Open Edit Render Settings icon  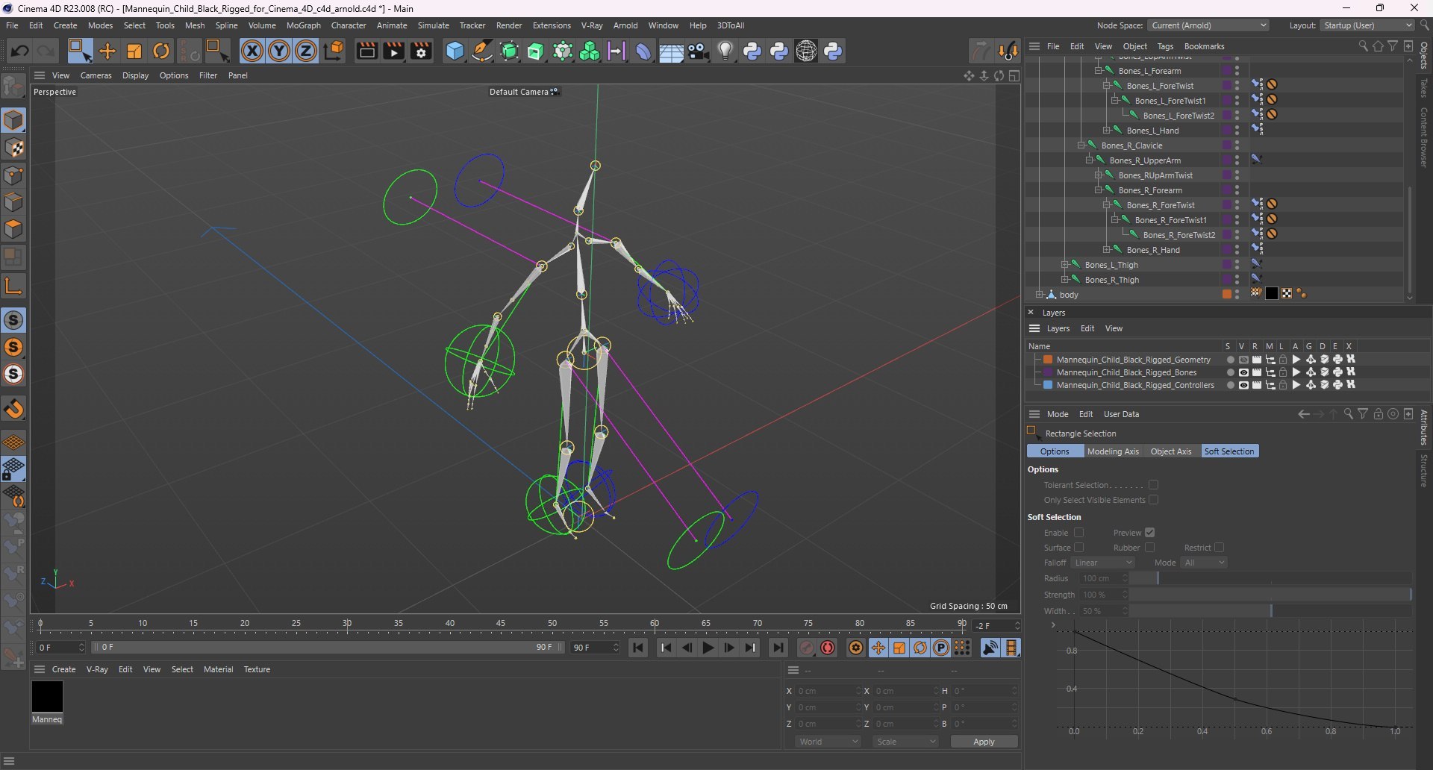(422, 51)
